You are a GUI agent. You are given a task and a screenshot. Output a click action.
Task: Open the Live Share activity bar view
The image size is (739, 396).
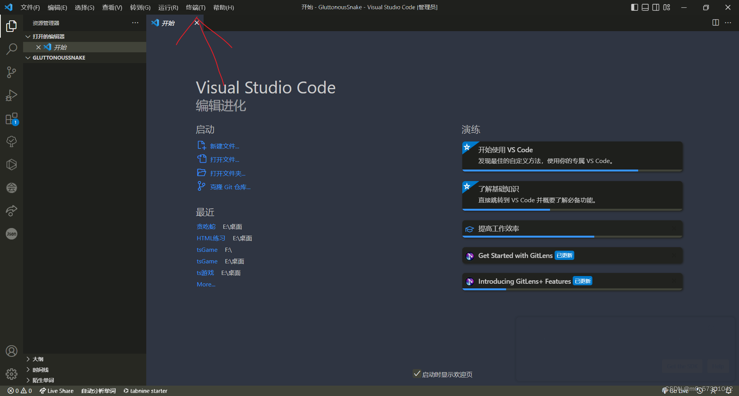click(x=12, y=211)
